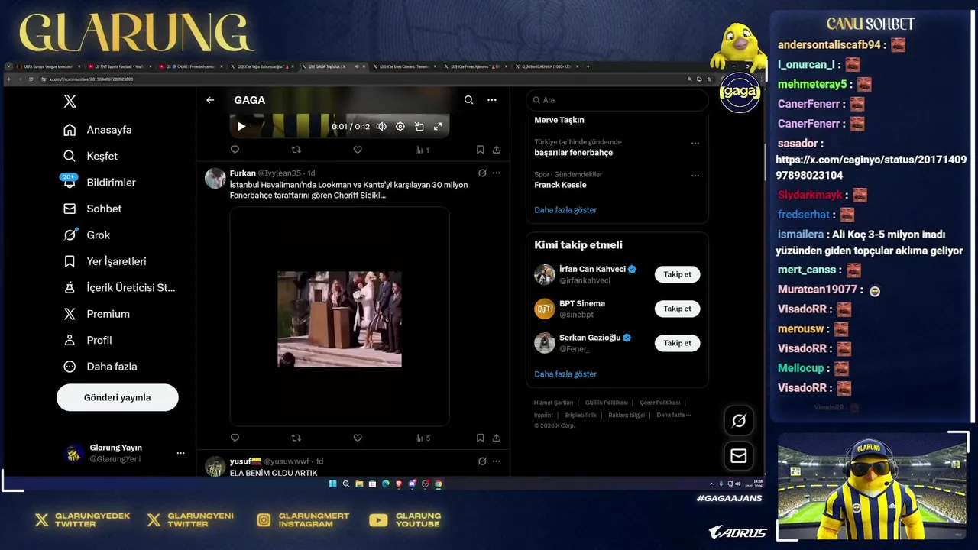Screen dimensions: 978x550
Task: Open options for başarılar fenerbahçe trend
Action: [695, 143]
